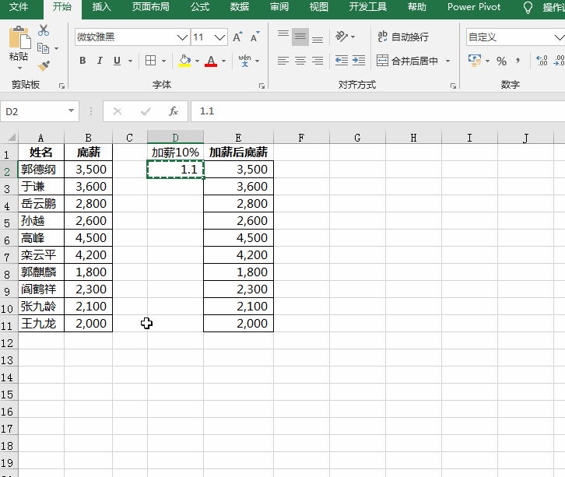
Task: Apply percent style
Action: tap(502, 61)
